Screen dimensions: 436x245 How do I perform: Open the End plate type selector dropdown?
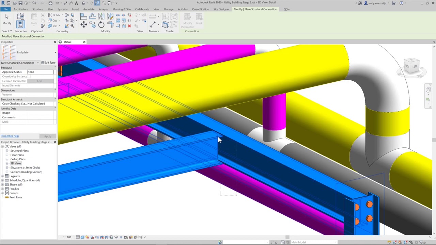55,52
